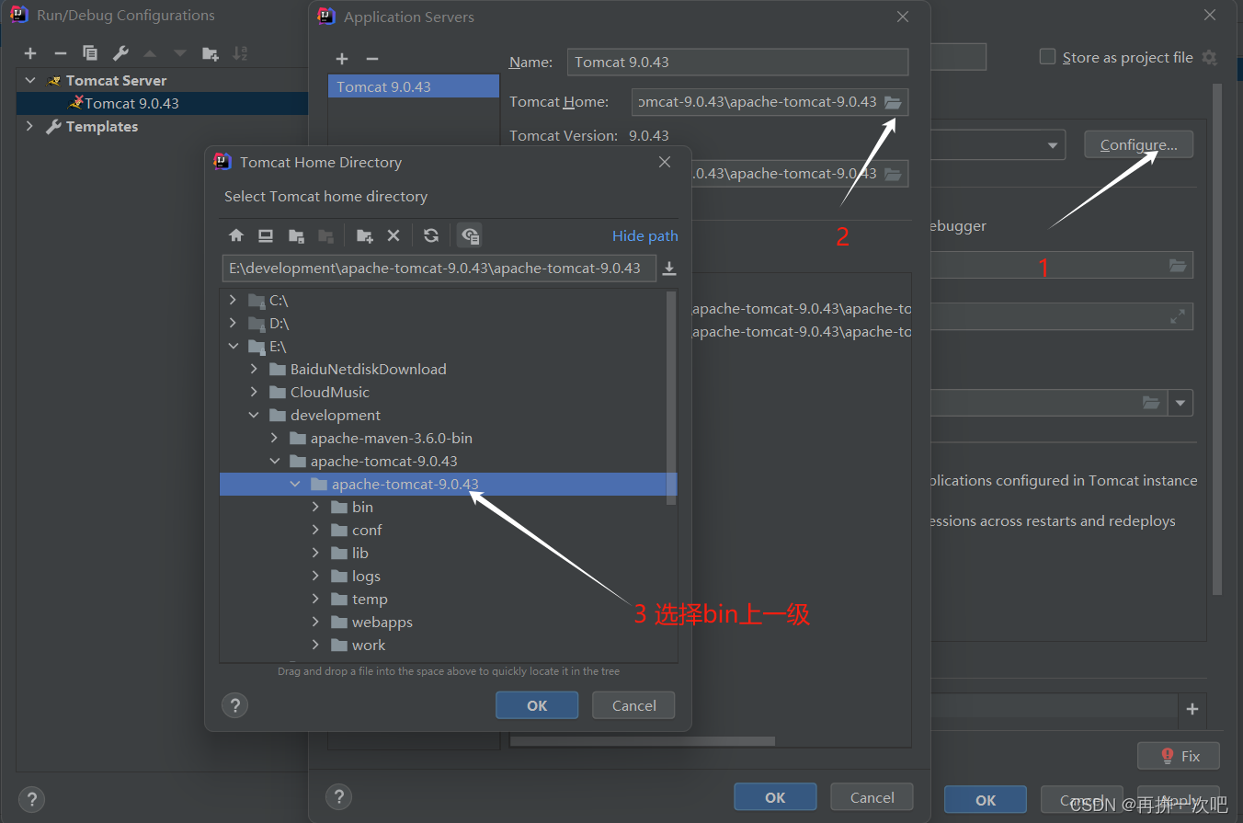This screenshot has height=823, width=1243.
Task: Click gear icon next to Store as project file
Action: point(1209,57)
